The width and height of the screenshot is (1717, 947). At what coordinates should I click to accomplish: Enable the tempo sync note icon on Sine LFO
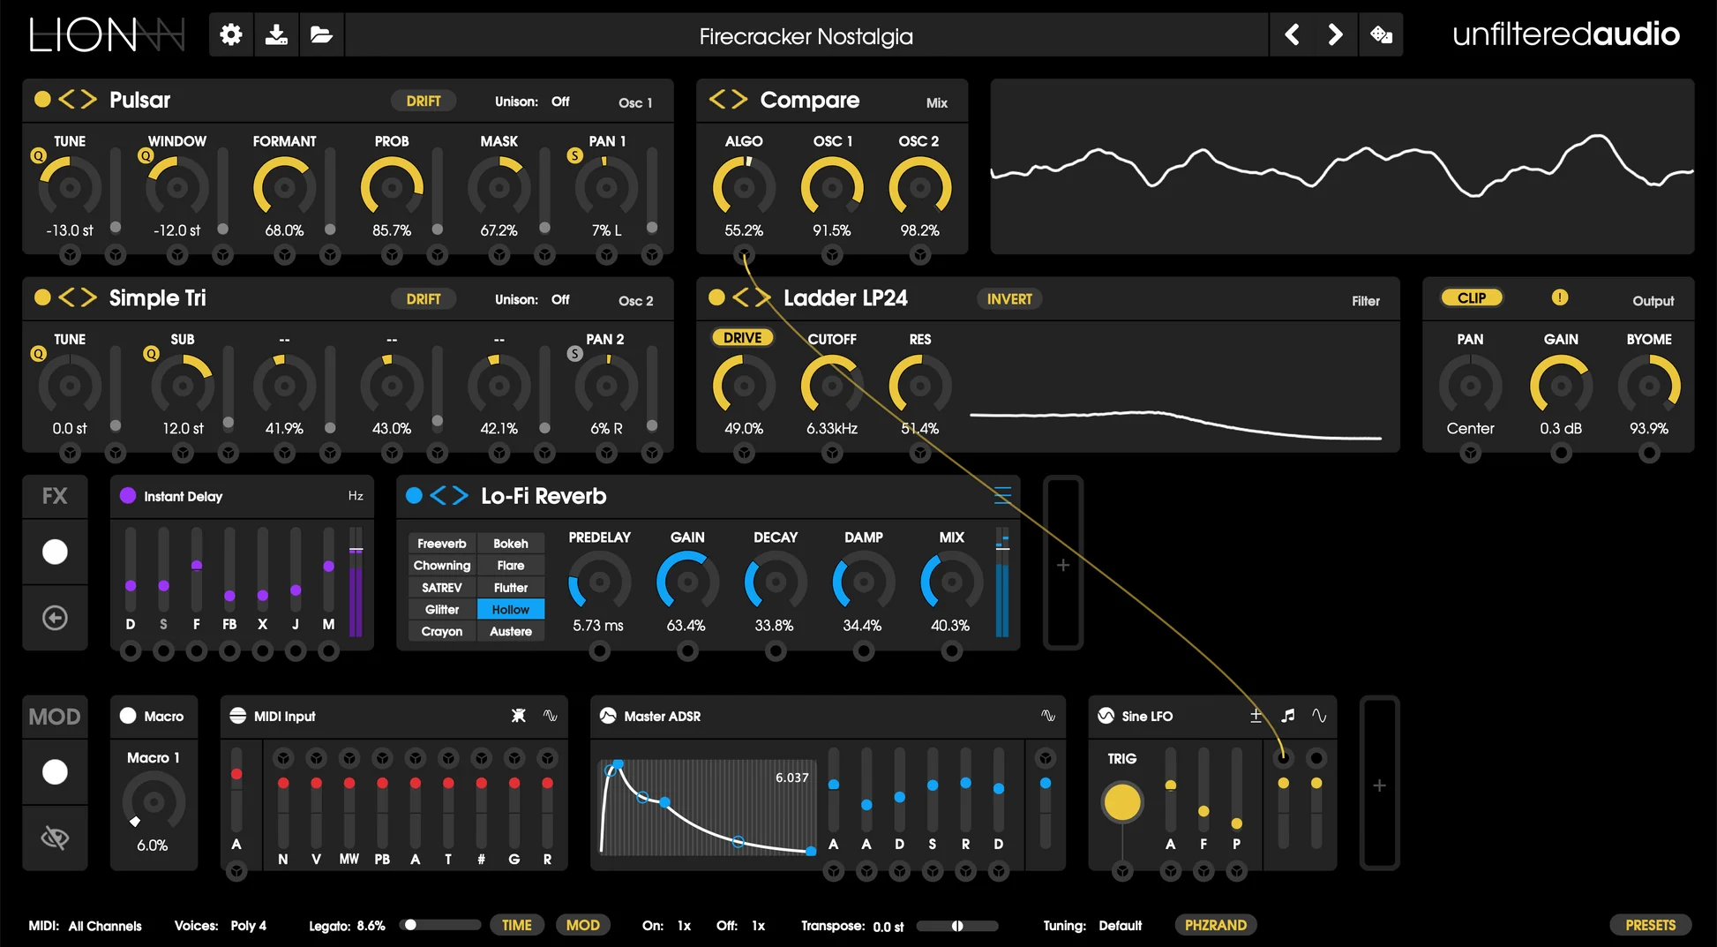click(1287, 717)
